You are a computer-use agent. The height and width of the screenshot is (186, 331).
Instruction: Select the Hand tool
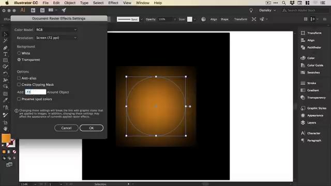click(6, 129)
